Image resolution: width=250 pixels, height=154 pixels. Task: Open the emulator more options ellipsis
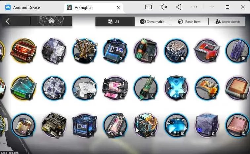pyautogui.click(x=194, y=7)
